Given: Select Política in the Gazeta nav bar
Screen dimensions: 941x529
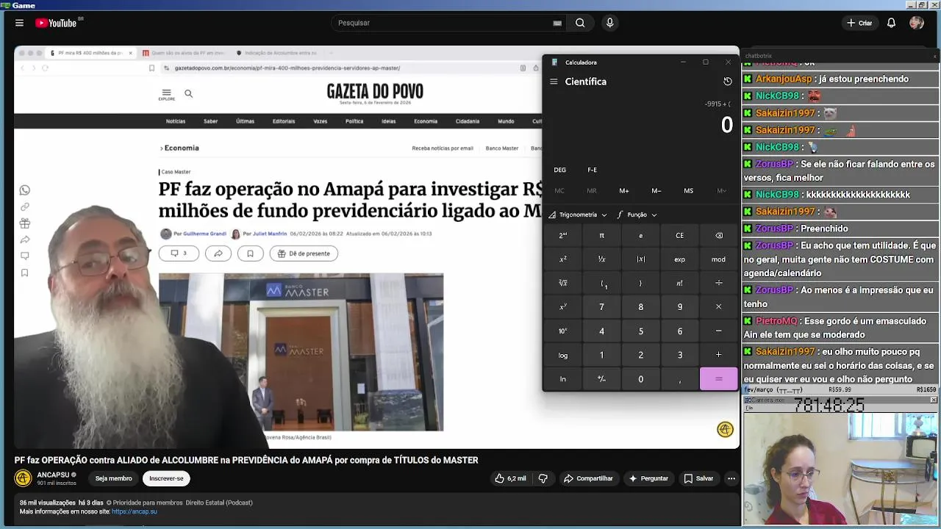Looking at the screenshot, I should [x=354, y=121].
